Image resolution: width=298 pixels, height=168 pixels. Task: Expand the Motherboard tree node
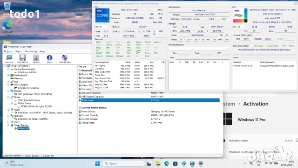8,75
